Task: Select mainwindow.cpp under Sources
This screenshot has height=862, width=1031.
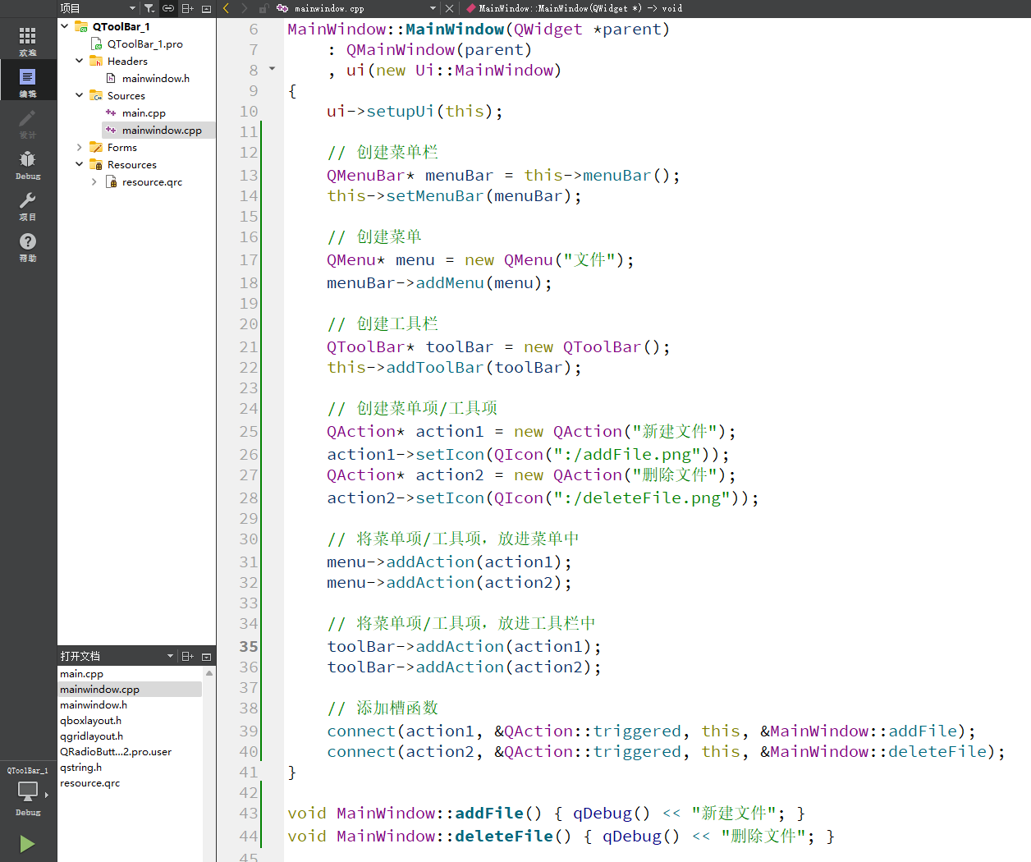Action: (162, 130)
